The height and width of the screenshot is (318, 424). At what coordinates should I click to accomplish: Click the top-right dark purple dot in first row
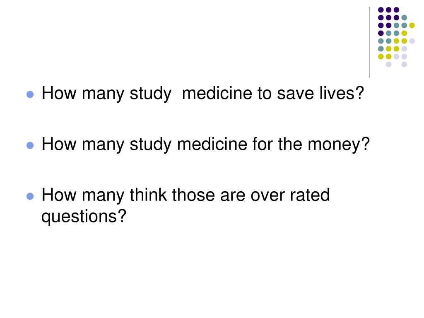point(396,10)
